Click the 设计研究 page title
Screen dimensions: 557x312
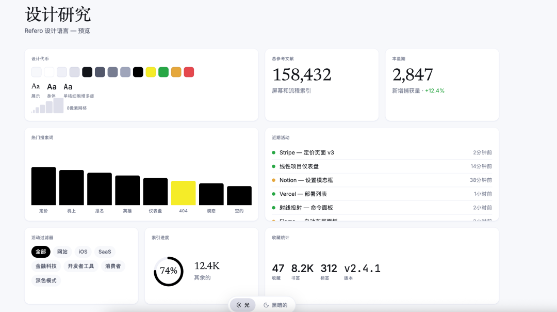(x=58, y=14)
